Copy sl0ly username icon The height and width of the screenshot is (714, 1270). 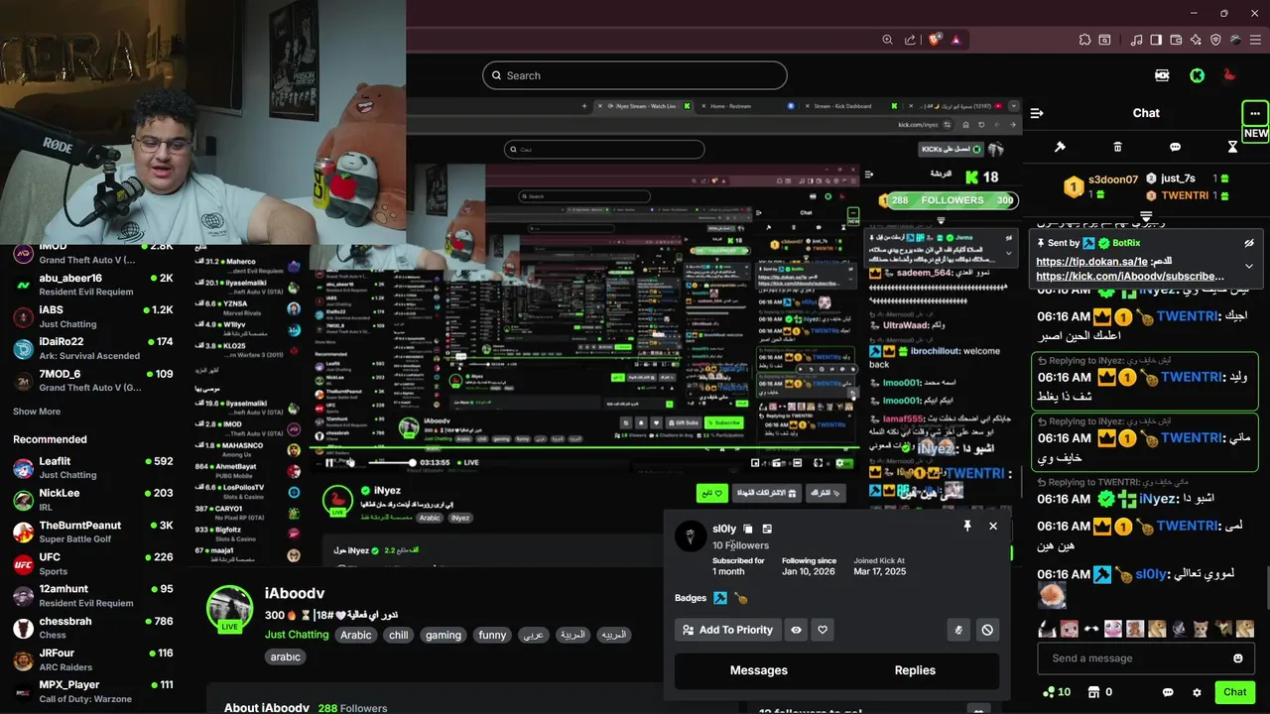tap(748, 529)
